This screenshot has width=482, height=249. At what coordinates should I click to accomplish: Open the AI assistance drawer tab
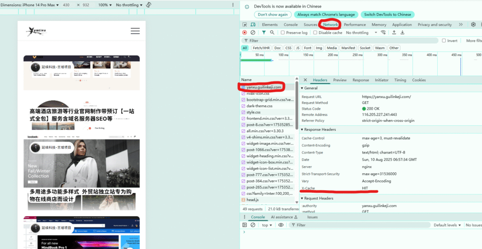284,217
